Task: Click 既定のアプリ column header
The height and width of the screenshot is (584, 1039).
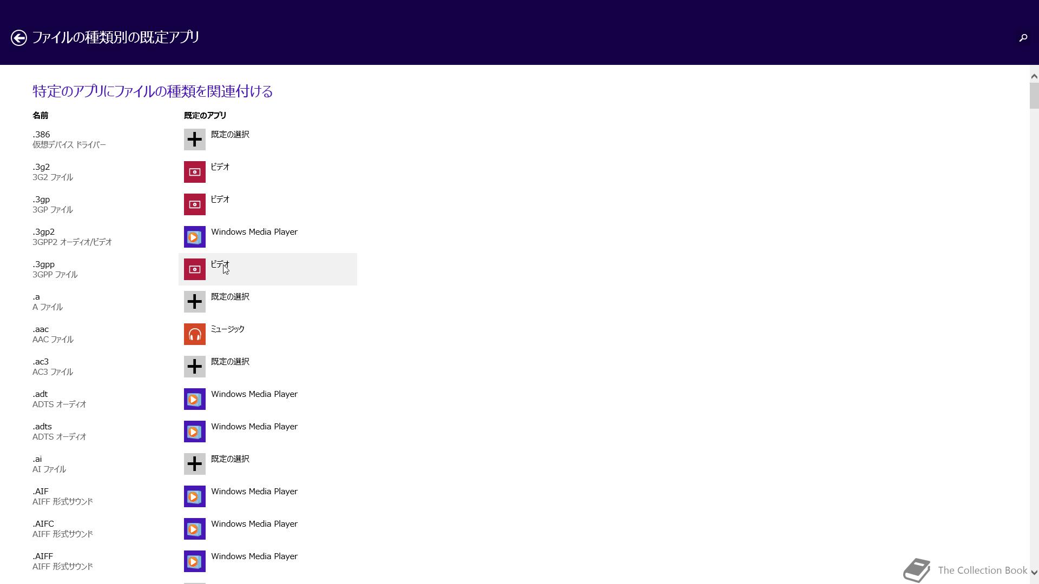Action: coord(205,115)
